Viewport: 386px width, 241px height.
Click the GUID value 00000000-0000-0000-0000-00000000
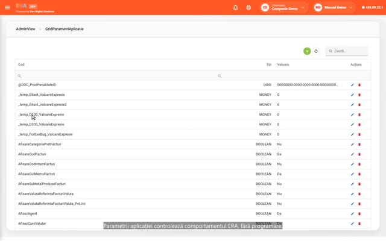[307, 85]
